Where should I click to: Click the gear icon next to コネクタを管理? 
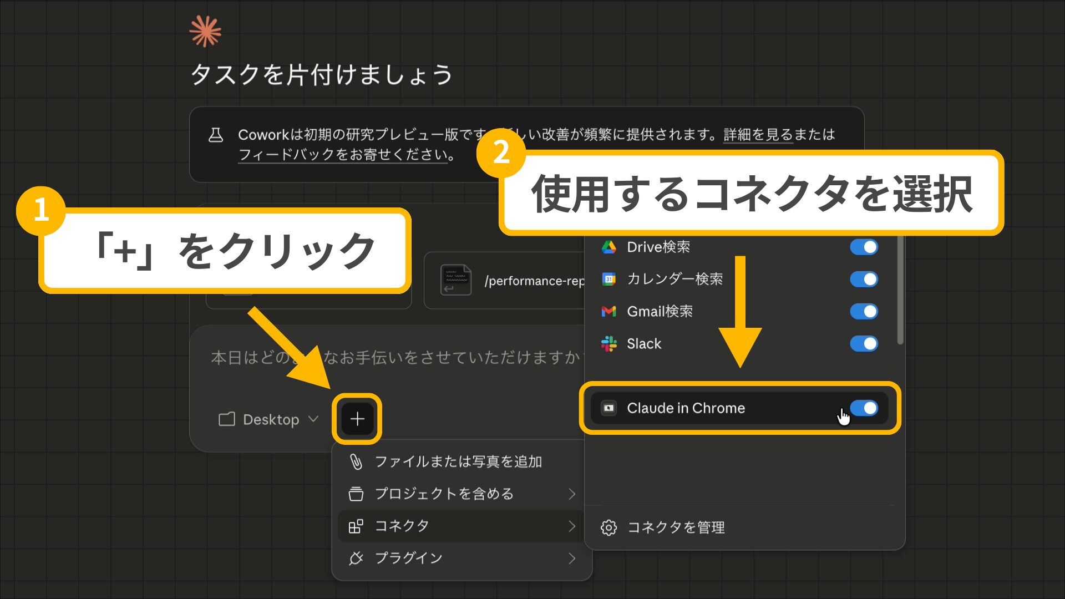pyautogui.click(x=610, y=527)
